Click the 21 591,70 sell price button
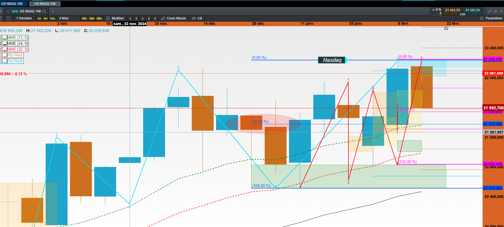This screenshot has width=504, height=227. pyautogui.click(x=452, y=11)
